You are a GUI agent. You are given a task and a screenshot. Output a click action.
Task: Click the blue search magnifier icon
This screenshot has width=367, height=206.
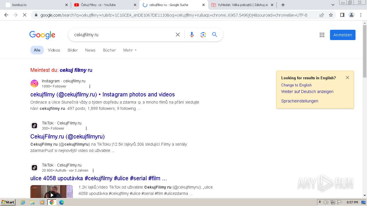(214, 35)
